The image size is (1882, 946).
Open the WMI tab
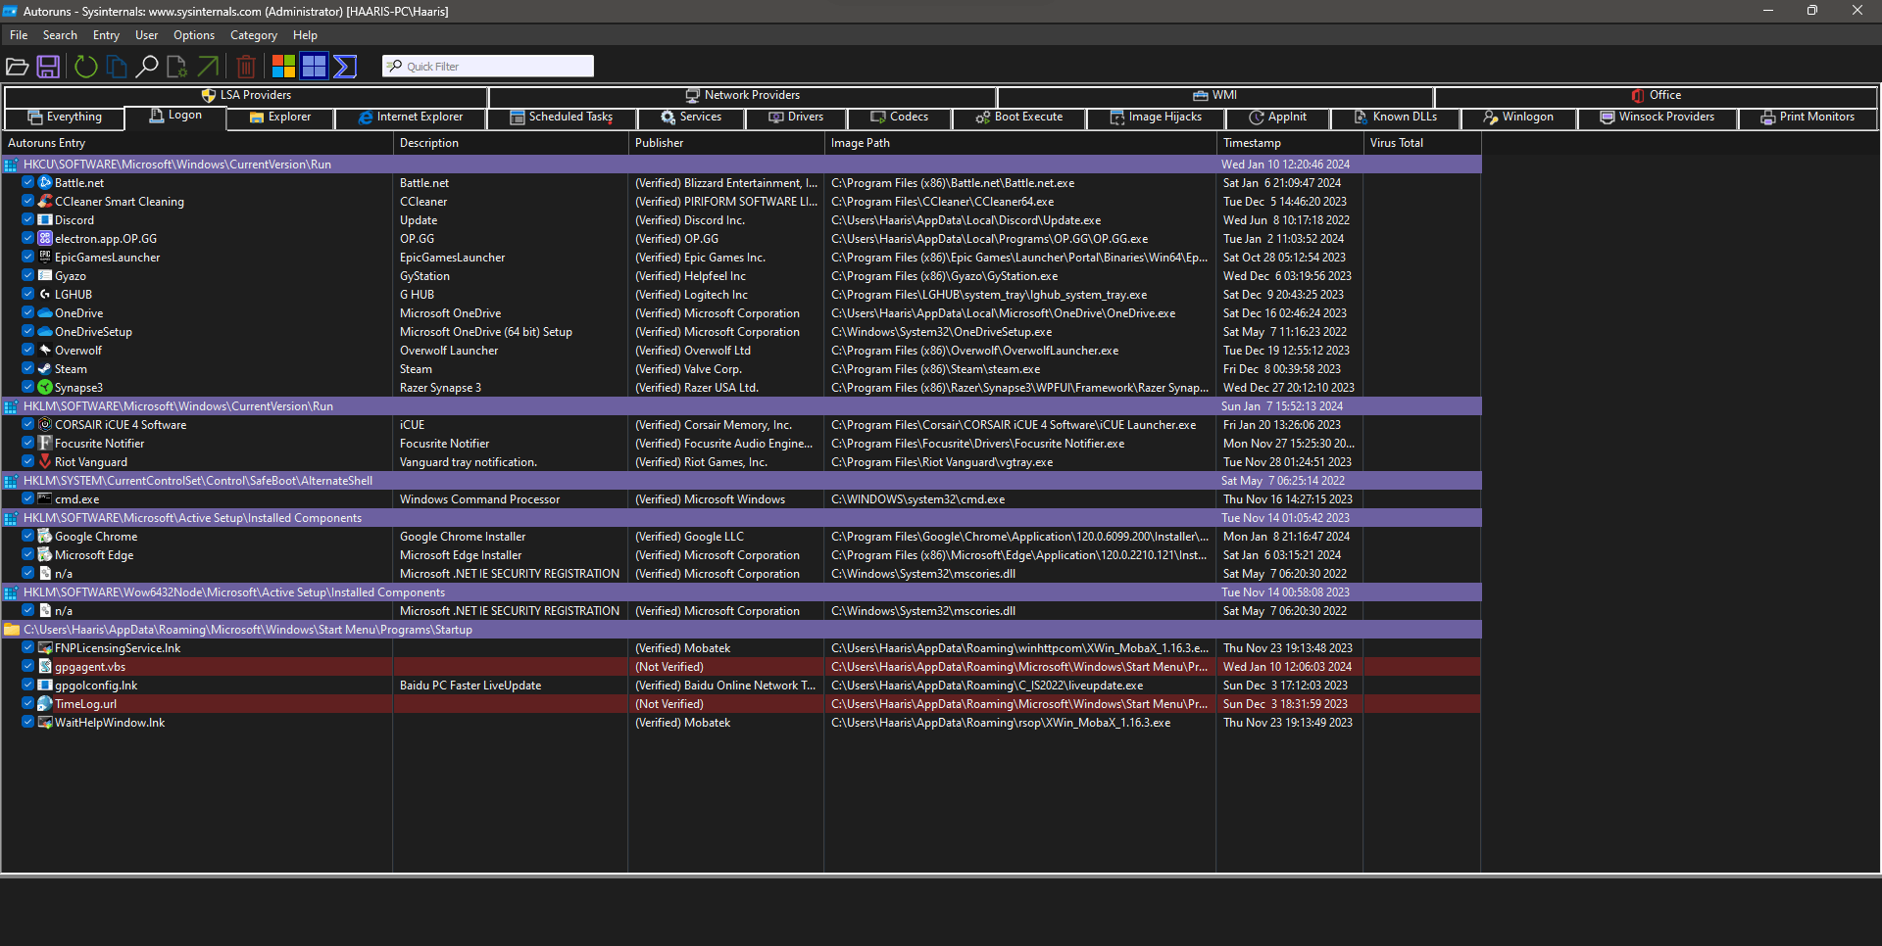(1215, 96)
